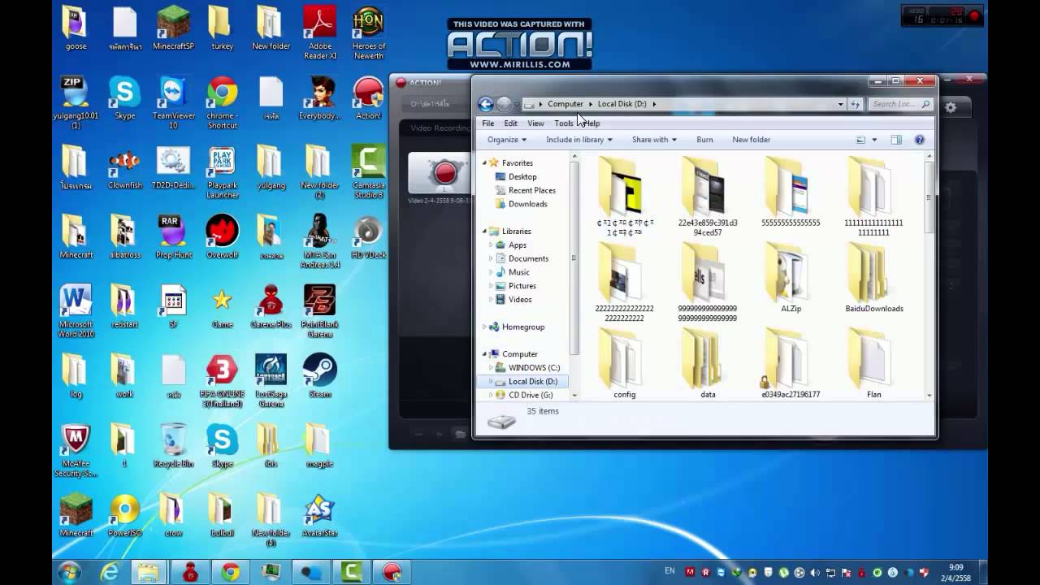
Task: Open the View menu in Explorer
Action: [x=535, y=123]
